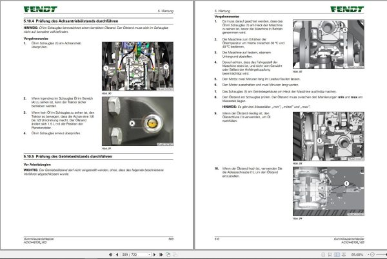Click heading 5.10.5 Prüfung des Getriebeölstands durchführen
Screen dimensions: 387x259
click(x=68, y=156)
